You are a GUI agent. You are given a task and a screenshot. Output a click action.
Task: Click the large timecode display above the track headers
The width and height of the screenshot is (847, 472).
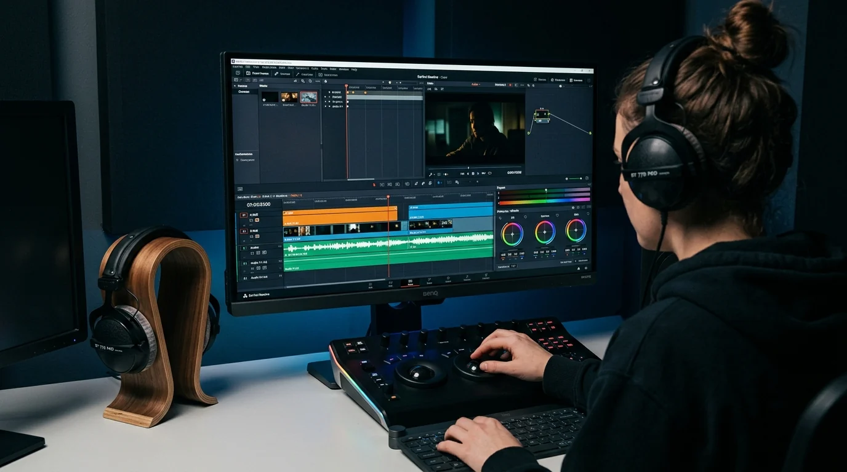259,205
